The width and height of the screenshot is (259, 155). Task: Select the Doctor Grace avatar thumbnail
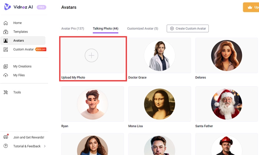click(x=159, y=55)
